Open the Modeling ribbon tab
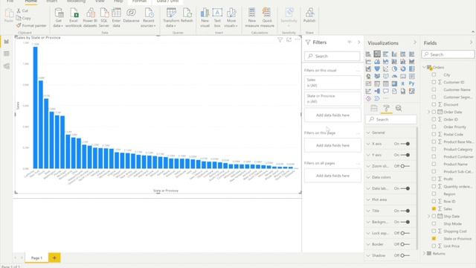 pos(76,1)
